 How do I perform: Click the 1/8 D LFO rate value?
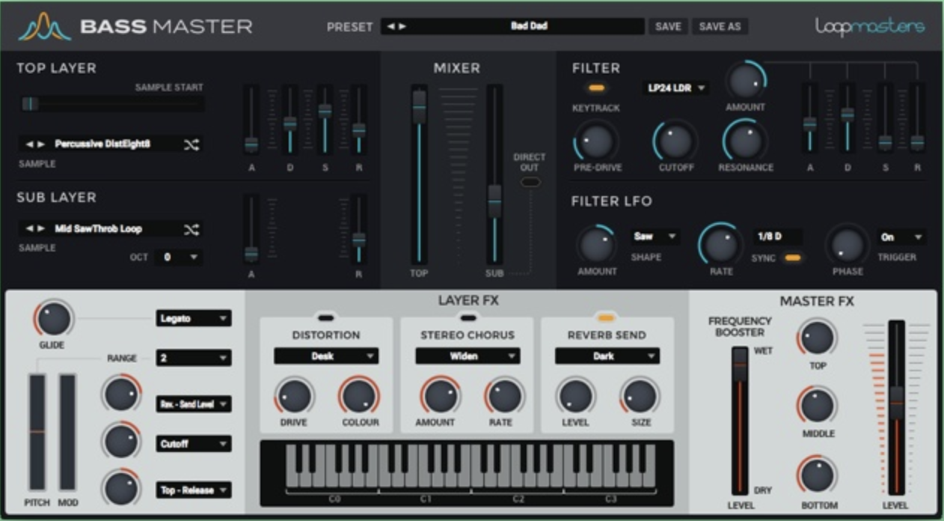point(778,237)
